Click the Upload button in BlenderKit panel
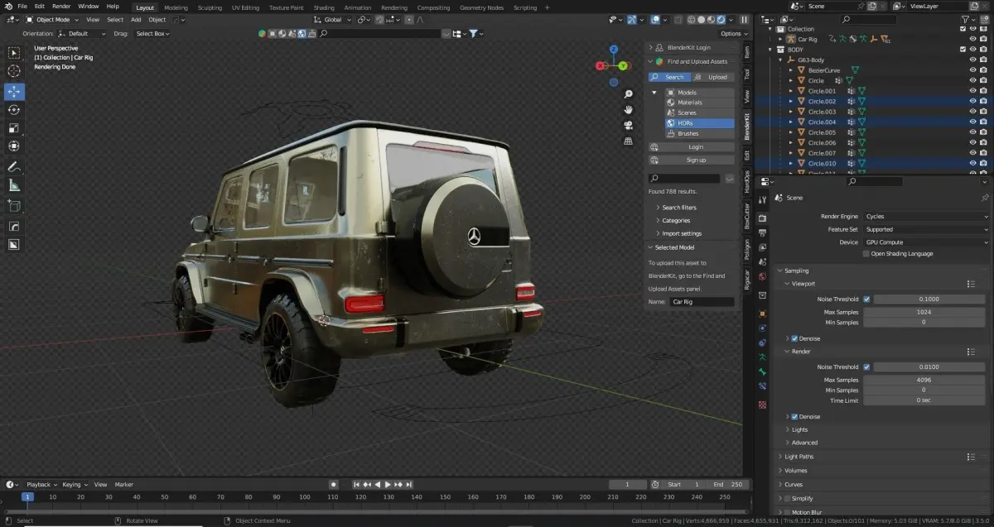 pos(713,77)
